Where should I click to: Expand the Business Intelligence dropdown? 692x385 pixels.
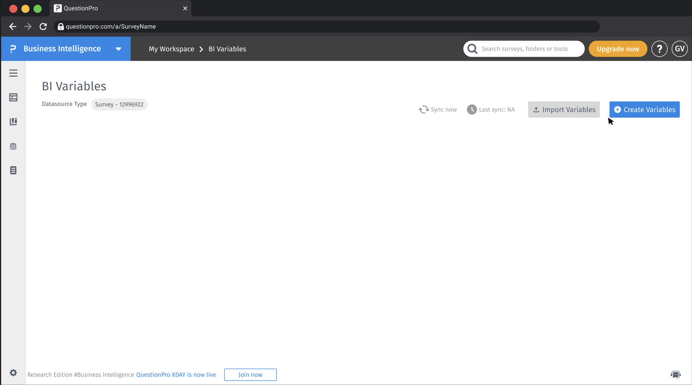coord(118,49)
